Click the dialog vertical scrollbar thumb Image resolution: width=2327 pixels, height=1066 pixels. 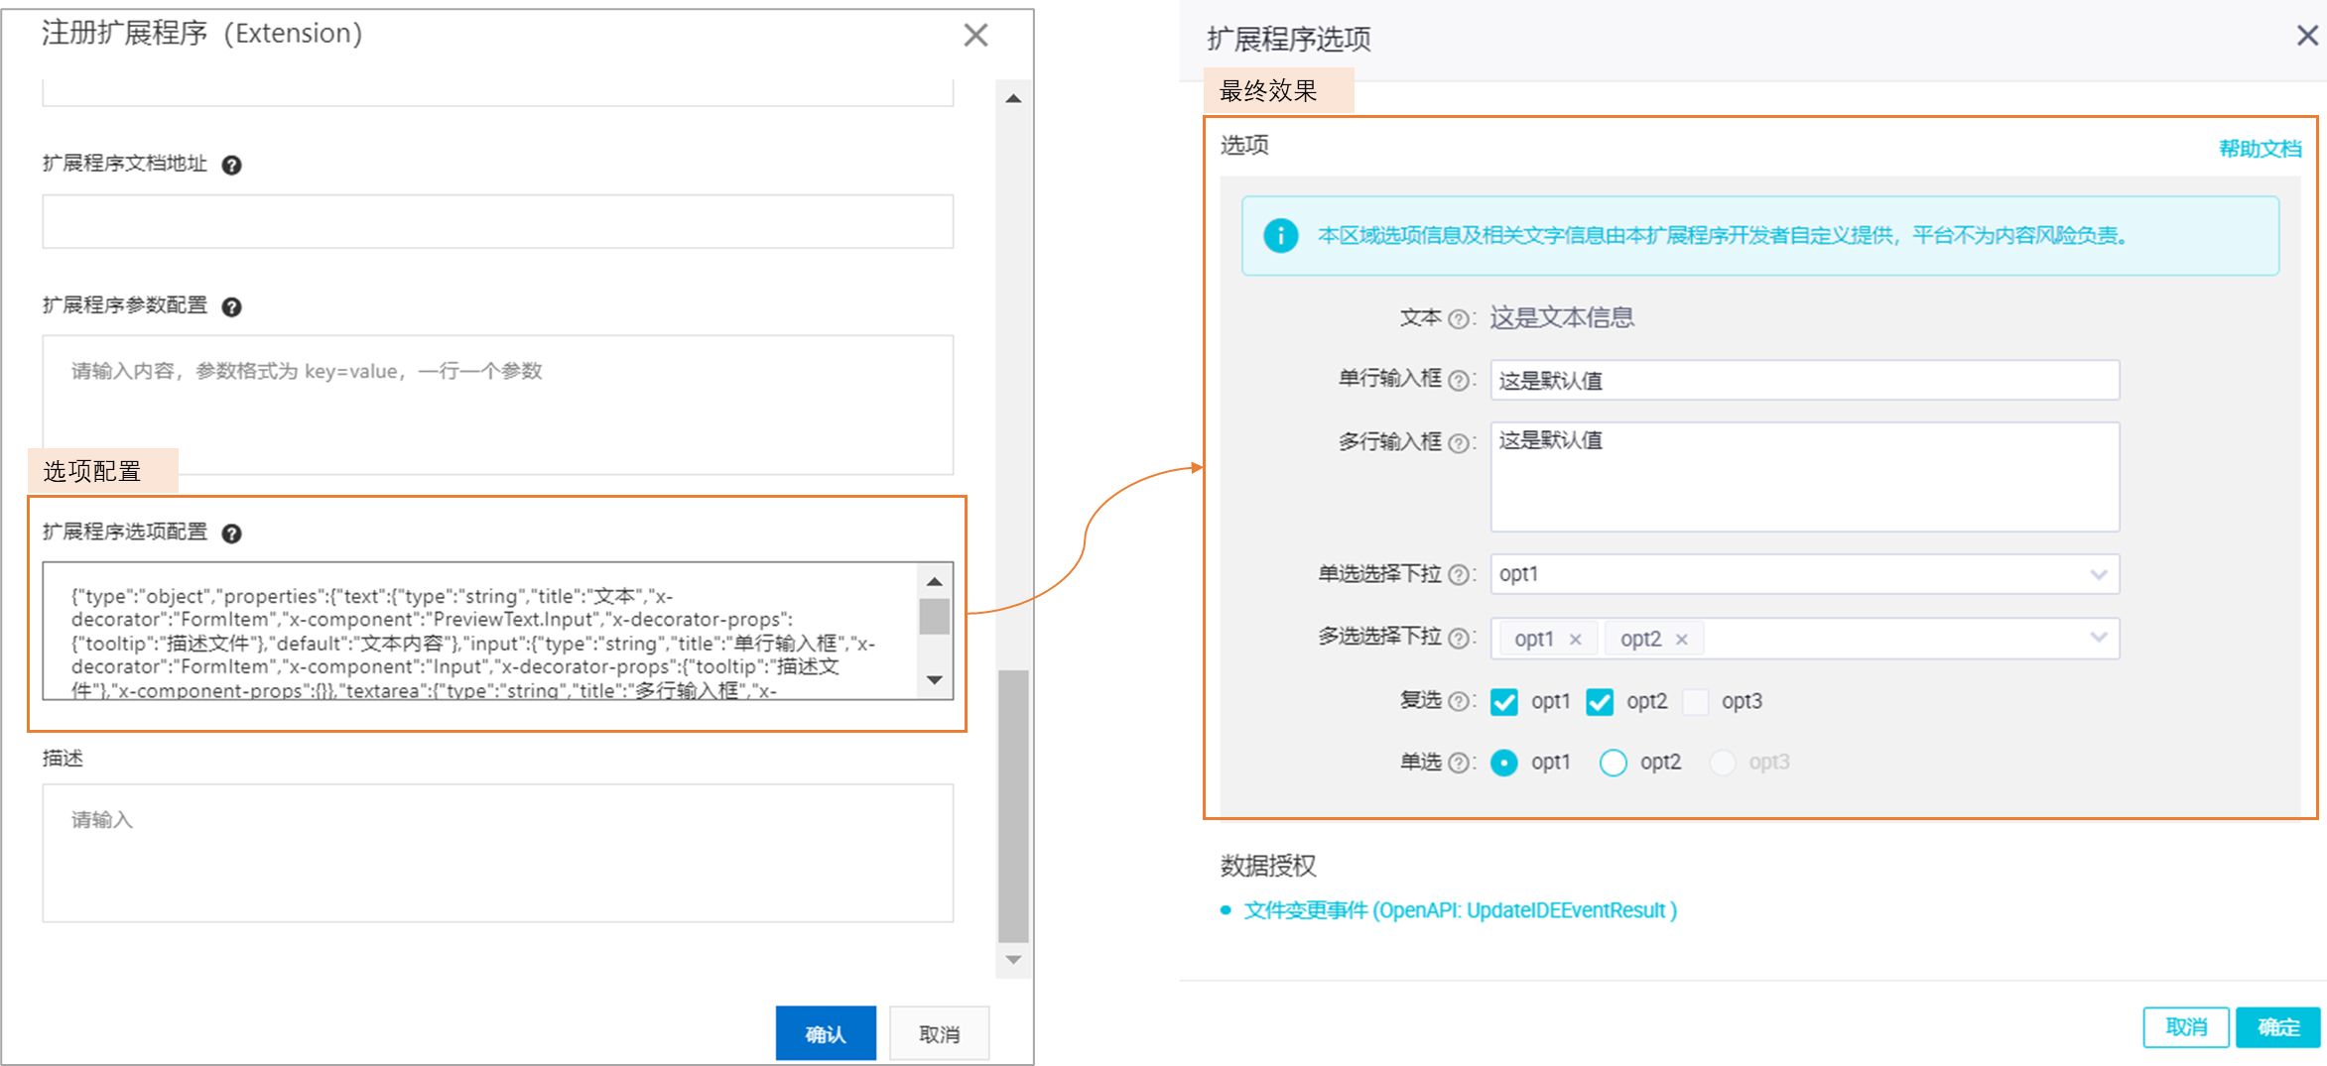pyautogui.click(x=1013, y=806)
